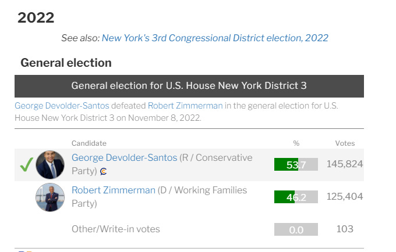Click the Votes column header

click(x=345, y=143)
